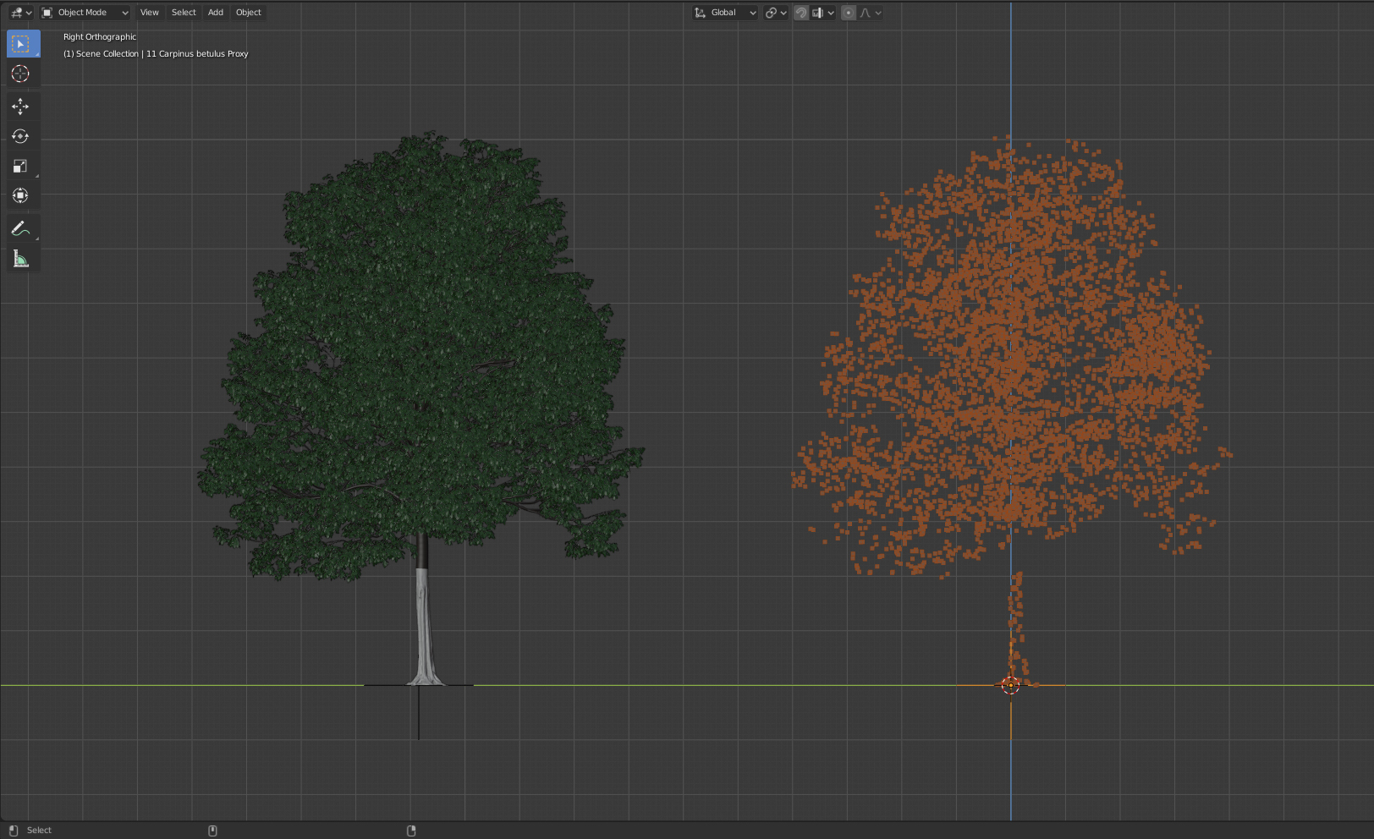Open the Object menu

[249, 13]
